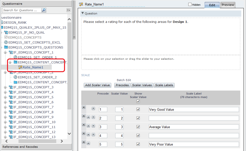
Task: Expand IF_EDMQ15_CONCEPT_5 node
Action: 5,97
